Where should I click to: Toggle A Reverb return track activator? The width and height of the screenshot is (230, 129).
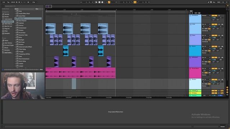coord(214,91)
